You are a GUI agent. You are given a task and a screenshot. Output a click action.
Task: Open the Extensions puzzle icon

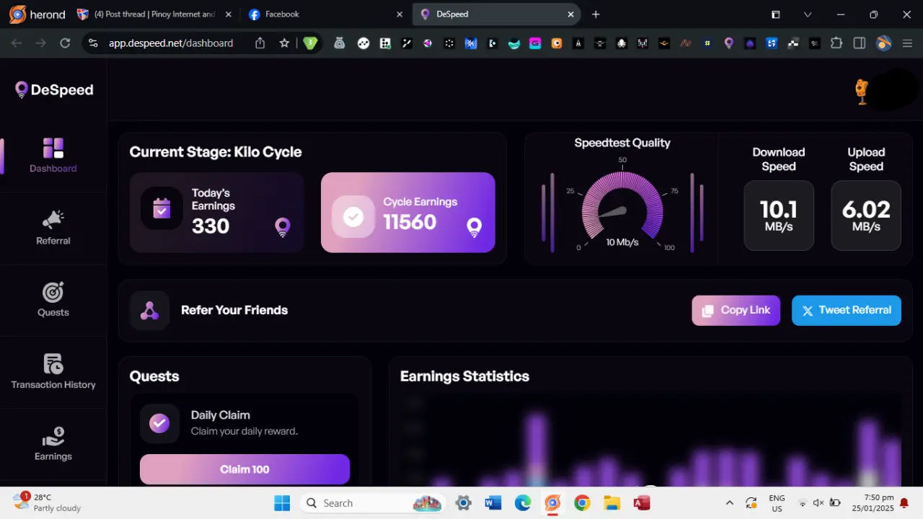click(836, 43)
